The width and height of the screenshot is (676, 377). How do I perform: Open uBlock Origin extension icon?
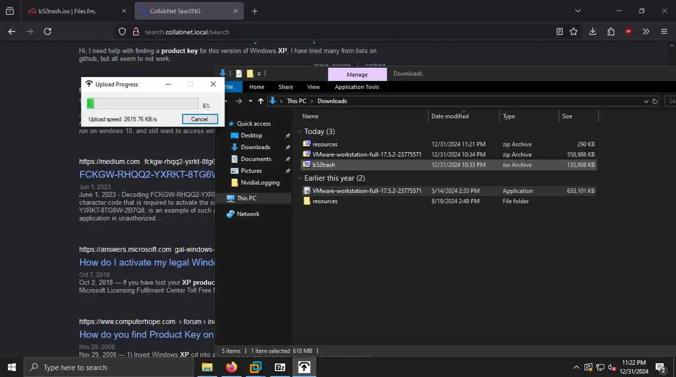tap(628, 31)
